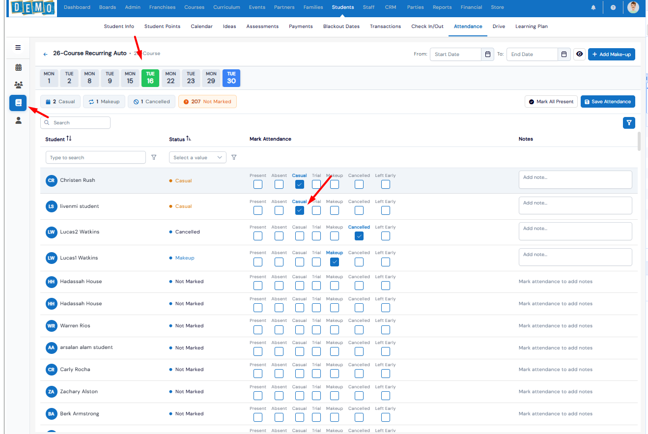648x434 pixels.
Task: Open the group people icon in sidebar
Action: point(18,85)
